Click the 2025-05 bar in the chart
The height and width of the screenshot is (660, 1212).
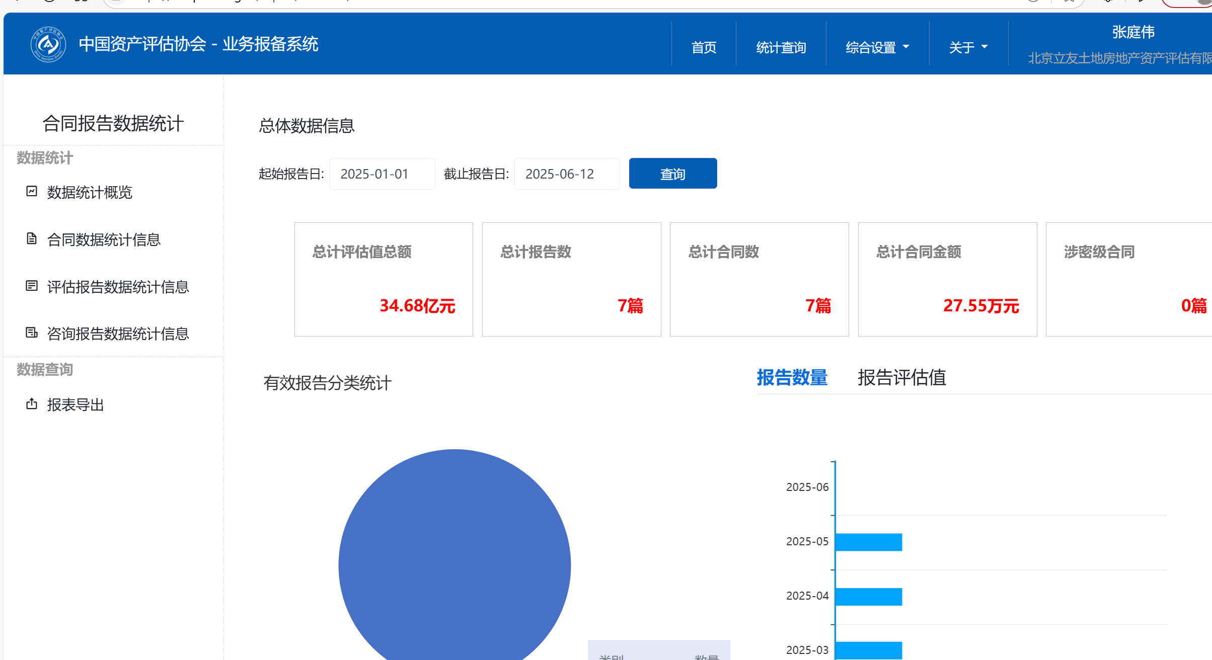coord(868,542)
